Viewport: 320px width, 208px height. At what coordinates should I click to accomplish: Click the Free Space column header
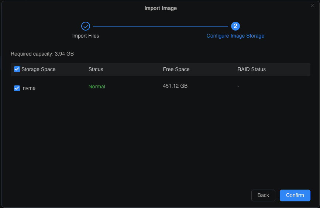[176, 69]
